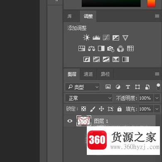Add a Color Lookup adjustment
The image size is (162, 162).
[x=130, y=49]
